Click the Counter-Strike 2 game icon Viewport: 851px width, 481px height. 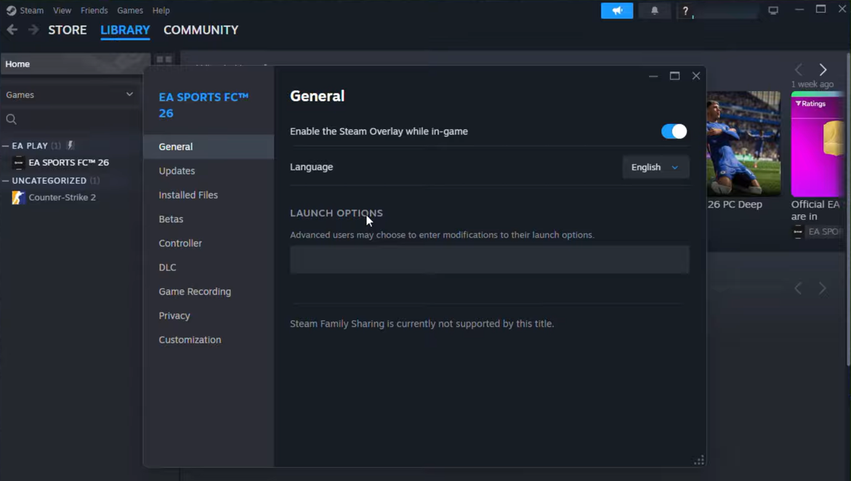(18, 198)
